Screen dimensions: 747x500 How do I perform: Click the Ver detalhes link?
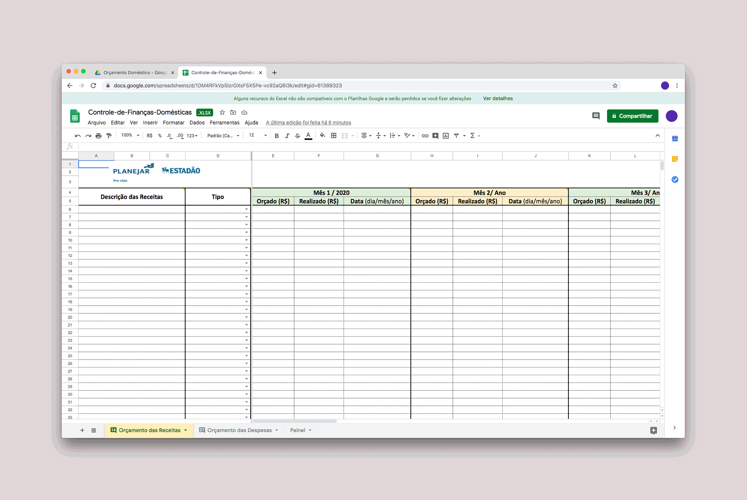pos(498,98)
